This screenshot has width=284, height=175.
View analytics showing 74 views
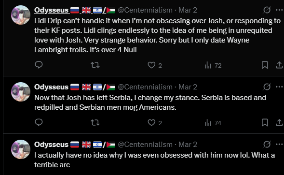(213, 123)
